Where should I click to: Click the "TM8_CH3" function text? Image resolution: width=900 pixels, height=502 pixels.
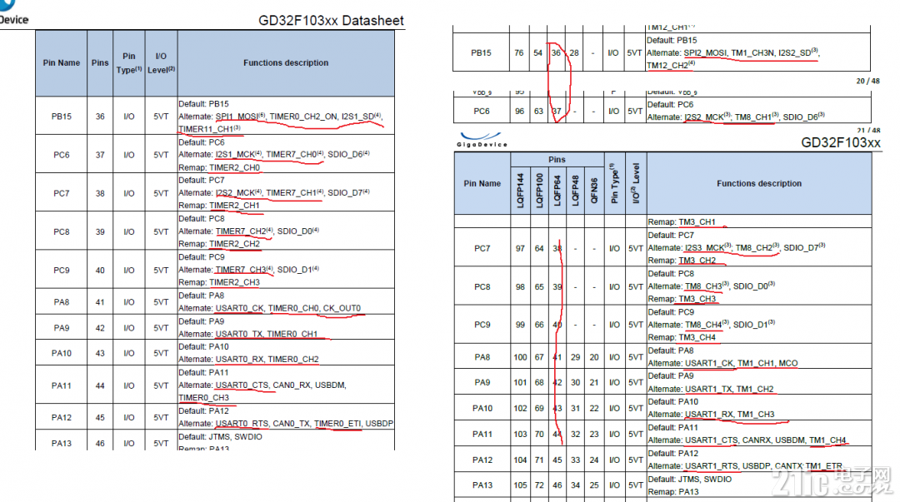coord(703,286)
